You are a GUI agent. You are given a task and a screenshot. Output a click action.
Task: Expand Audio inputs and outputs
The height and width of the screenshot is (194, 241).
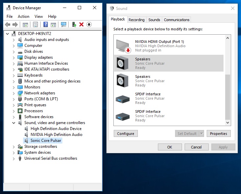click(14, 40)
